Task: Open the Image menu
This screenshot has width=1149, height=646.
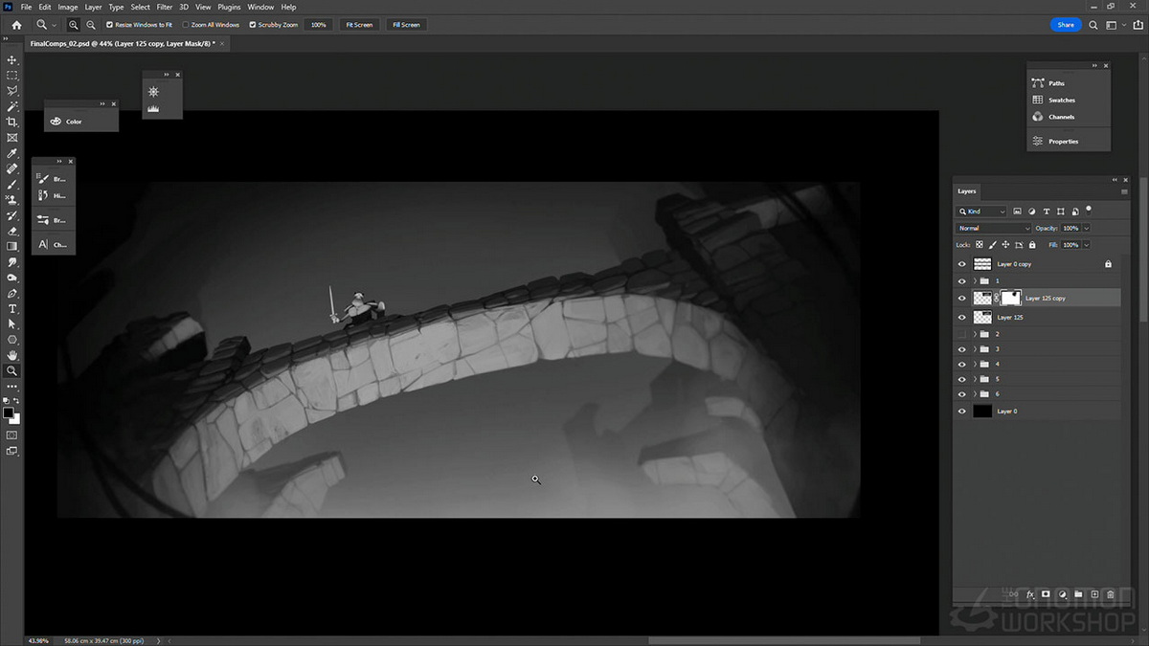Action: [68, 7]
